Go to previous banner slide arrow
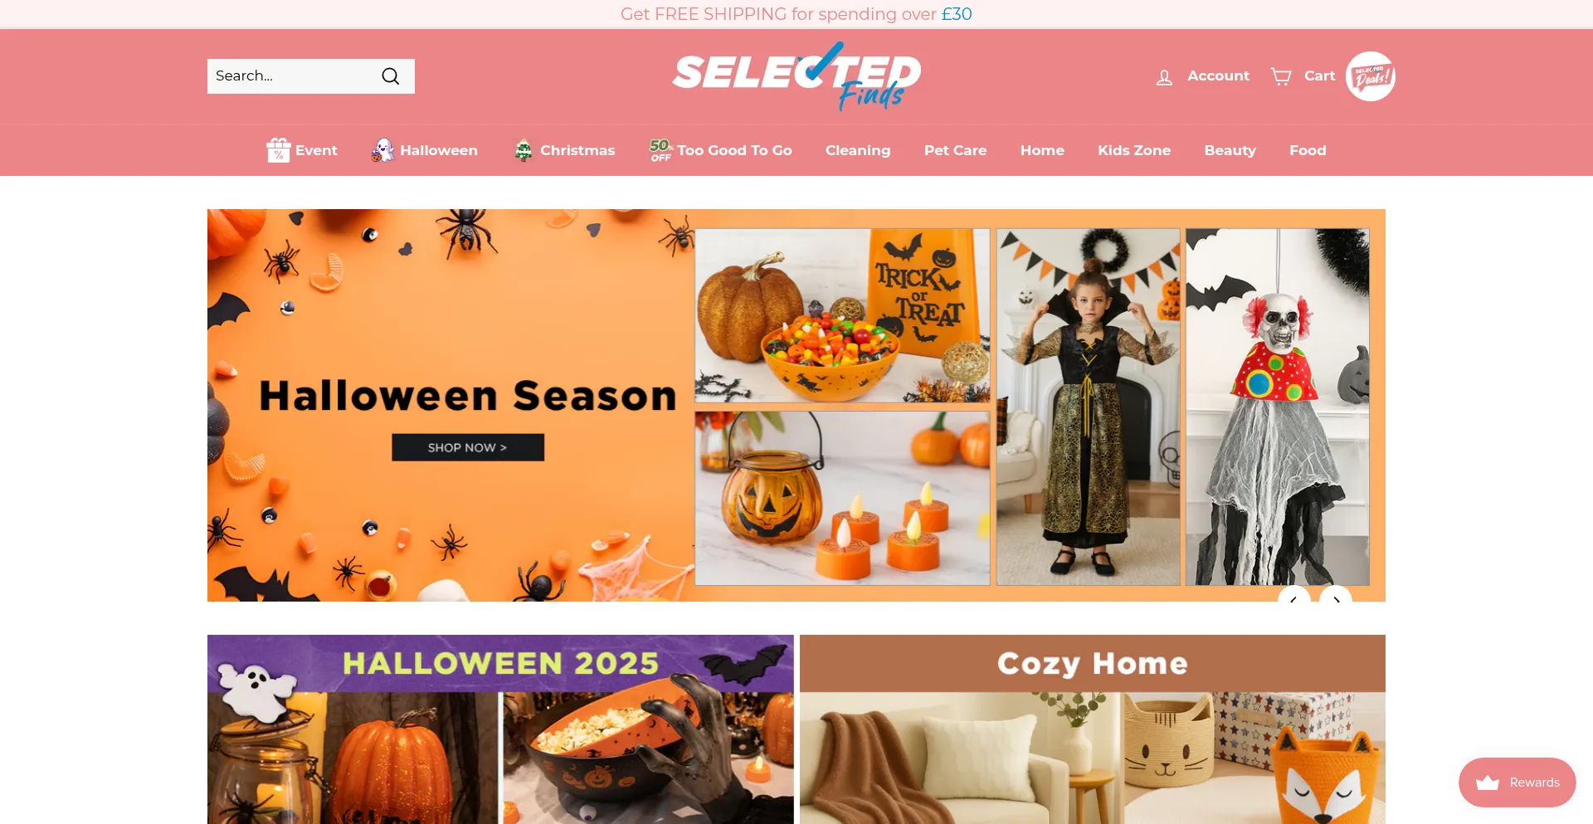Viewport: 1593px width, 824px height. tap(1293, 594)
